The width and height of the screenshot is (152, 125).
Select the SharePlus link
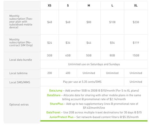click(x=56, y=104)
